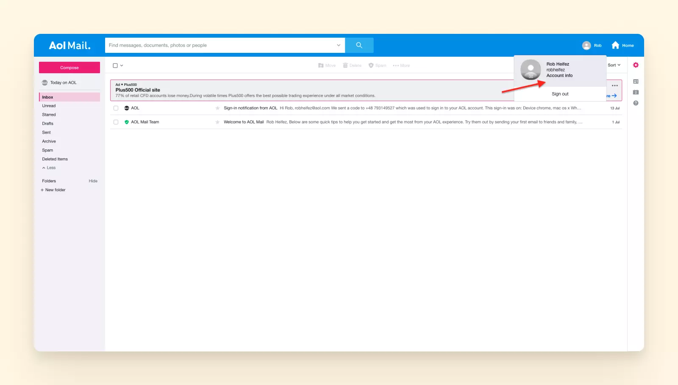This screenshot has width=678, height=385.
Task: Open the Sort dropdown
Action: [614, 65]
